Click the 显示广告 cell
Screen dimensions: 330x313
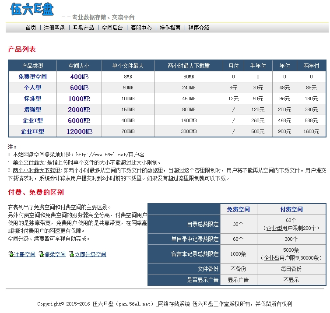click(238, 280)
